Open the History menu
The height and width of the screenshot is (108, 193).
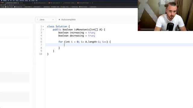pos(17,1)
